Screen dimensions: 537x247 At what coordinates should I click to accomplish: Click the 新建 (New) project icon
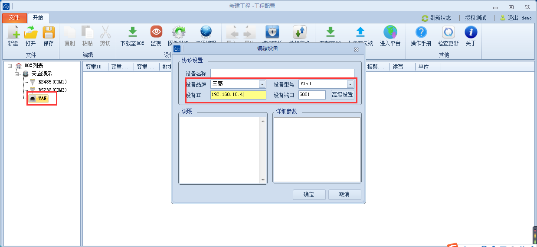click(13, 32)
